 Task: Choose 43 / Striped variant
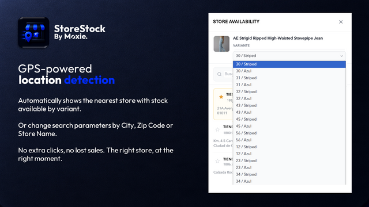click(x=289, y=105)
